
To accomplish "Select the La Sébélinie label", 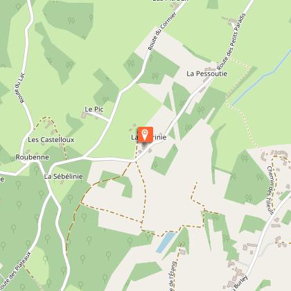I will 63,177.
